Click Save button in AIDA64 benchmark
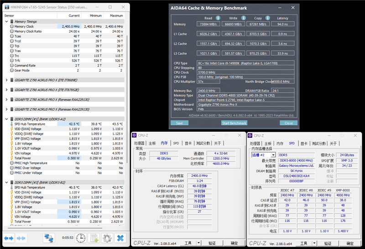The height and width of the screenshot is (249, 365). [179, 123]
